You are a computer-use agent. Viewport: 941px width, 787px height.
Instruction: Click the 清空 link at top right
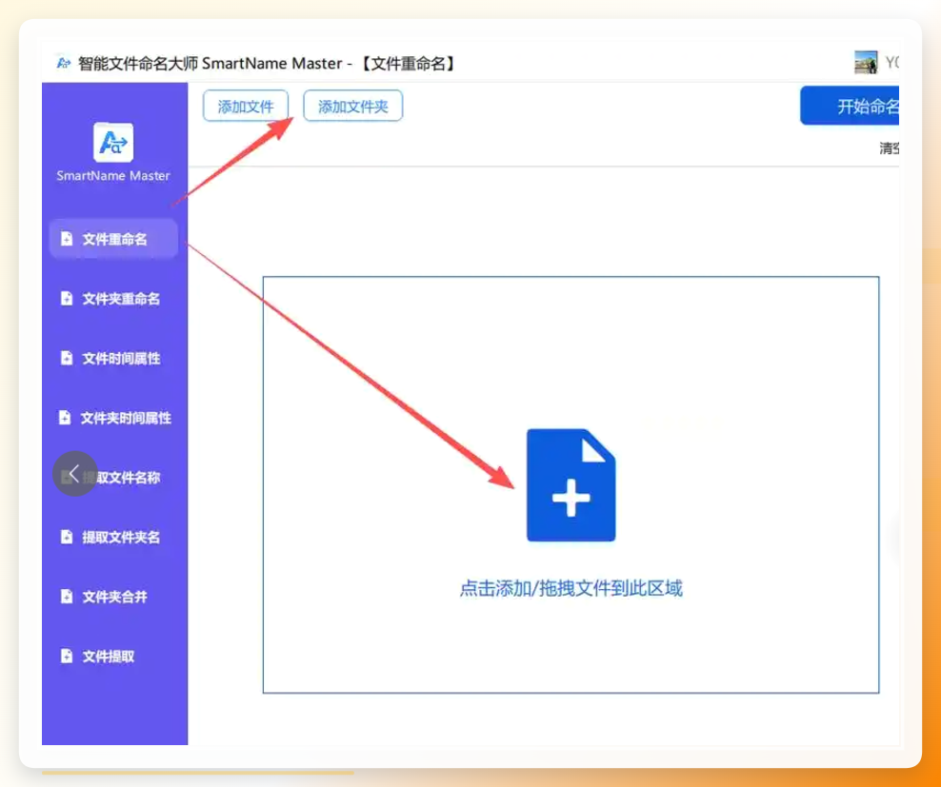(889, 148)
